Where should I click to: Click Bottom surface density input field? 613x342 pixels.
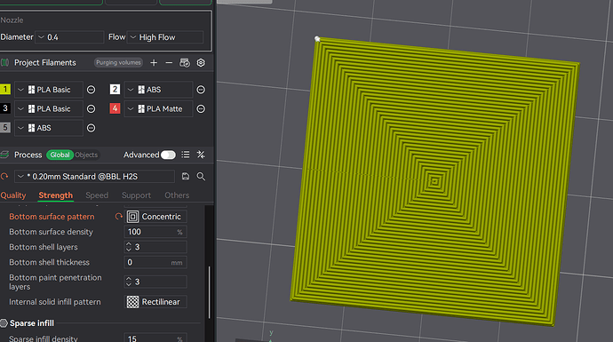tap(155, 232)
